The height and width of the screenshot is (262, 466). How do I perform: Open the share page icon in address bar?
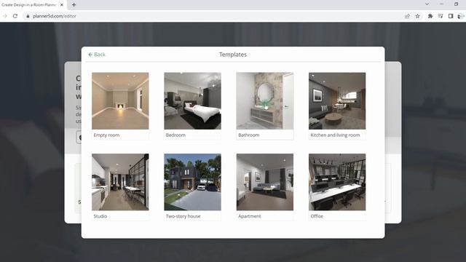[x=407, y=16]
